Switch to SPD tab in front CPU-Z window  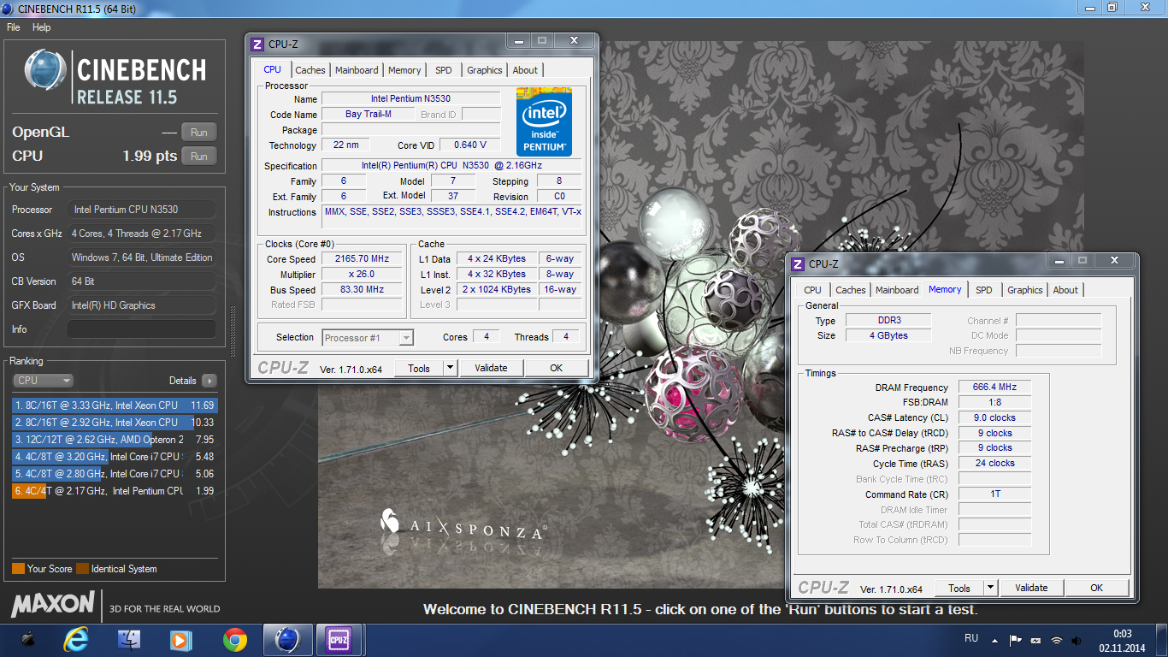point(444,70)
